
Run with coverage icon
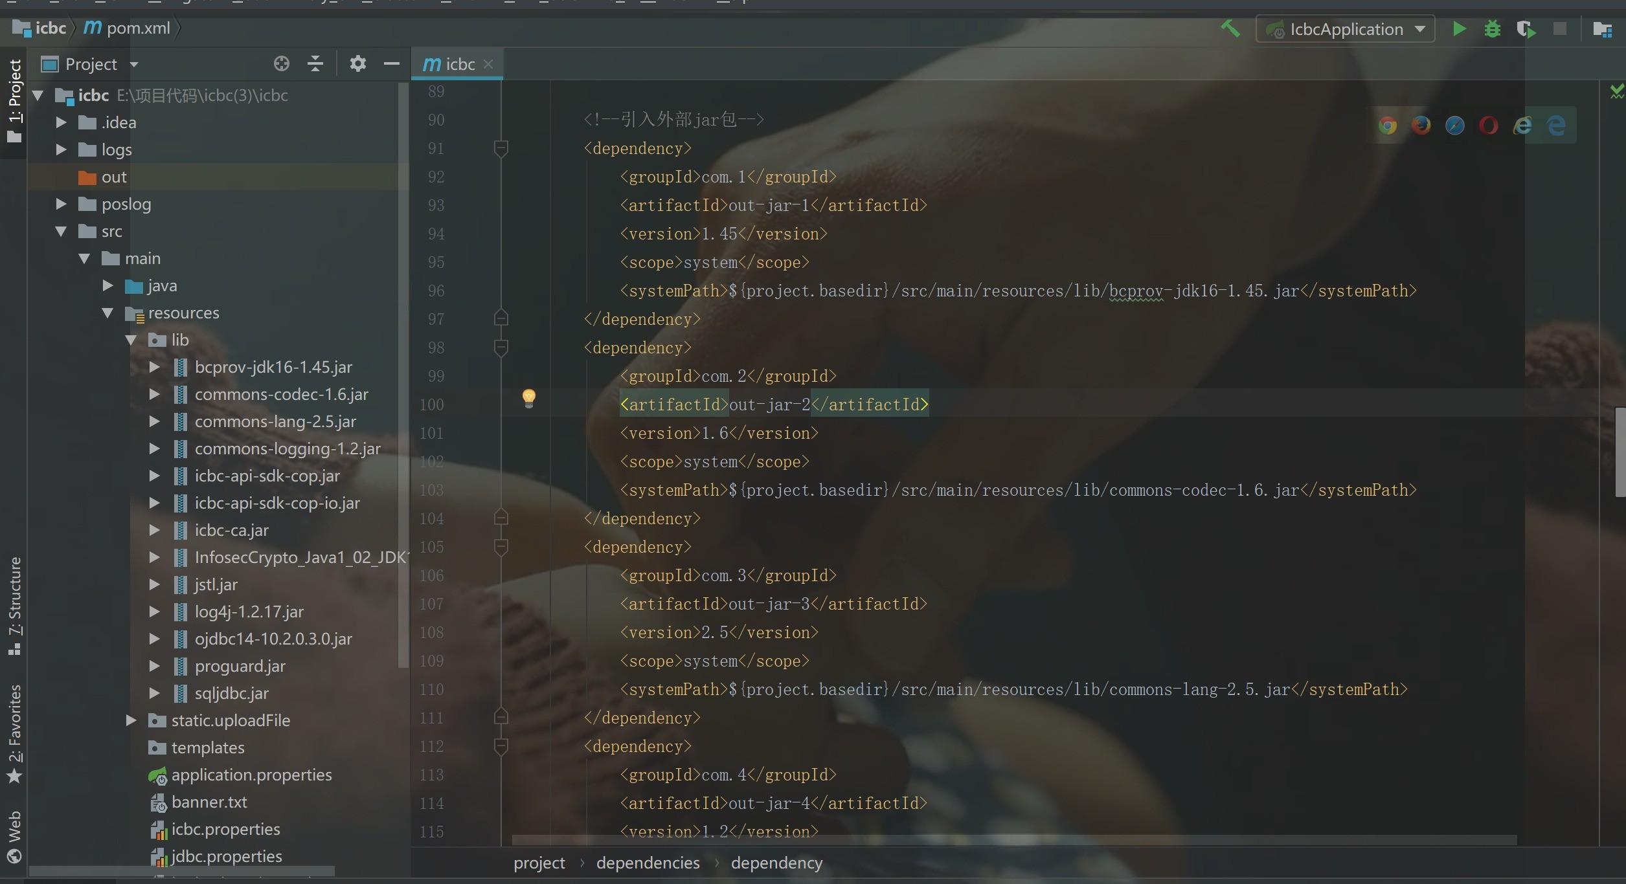click(1526, 29)
